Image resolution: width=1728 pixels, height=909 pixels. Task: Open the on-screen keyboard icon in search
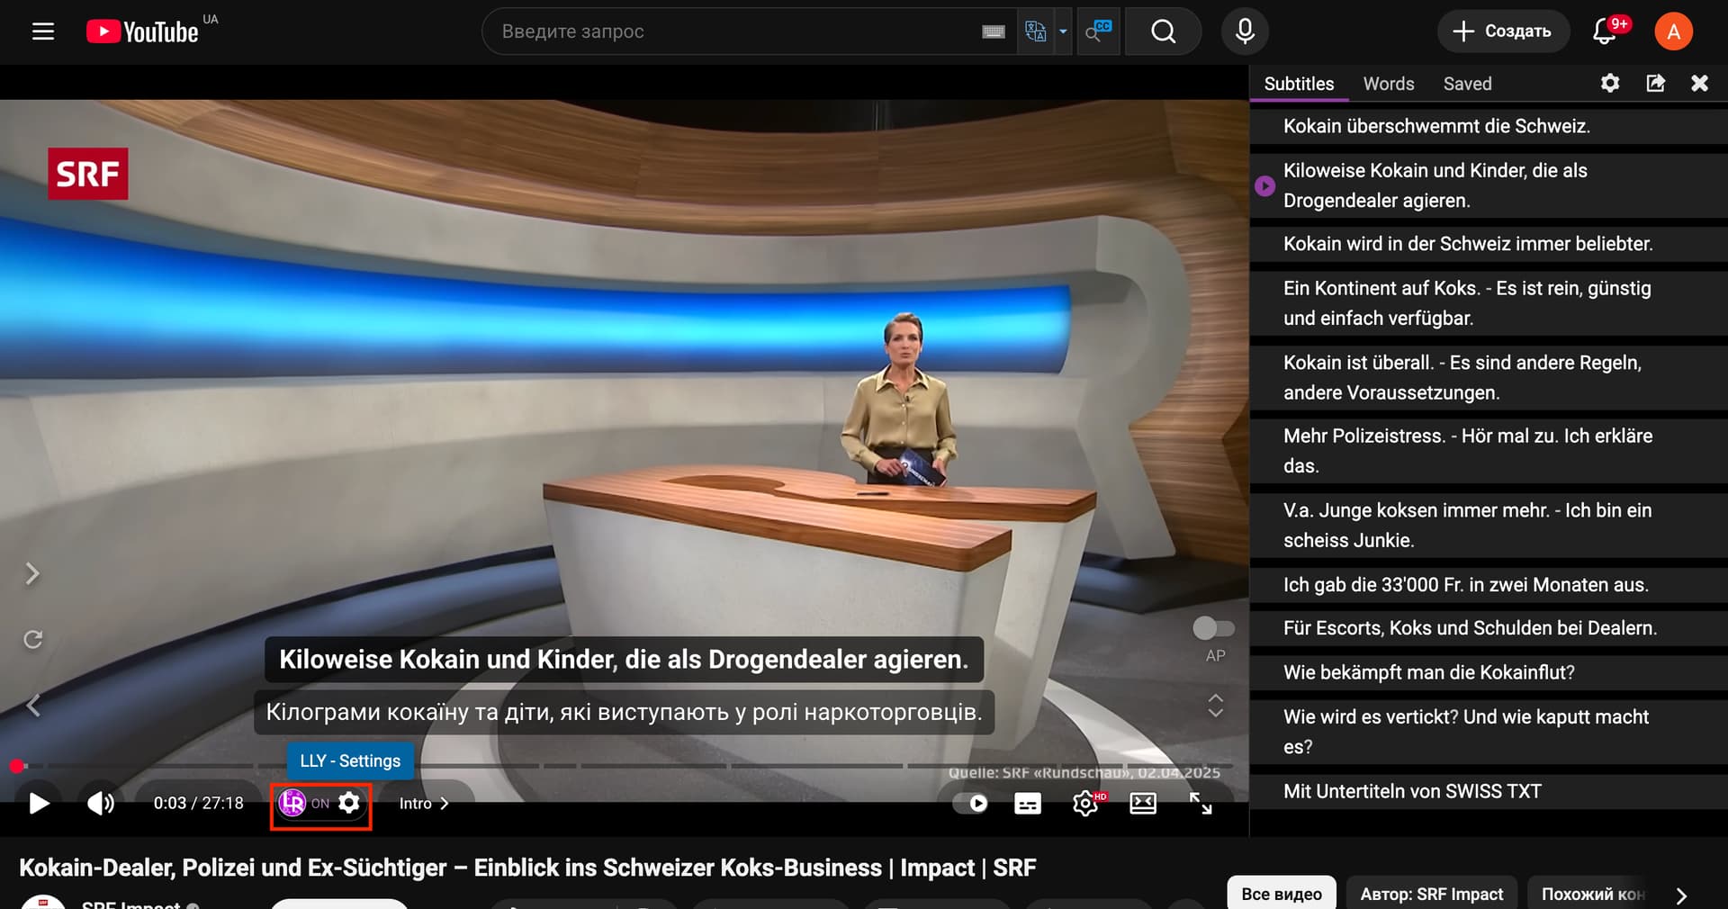tap(994, 32)
